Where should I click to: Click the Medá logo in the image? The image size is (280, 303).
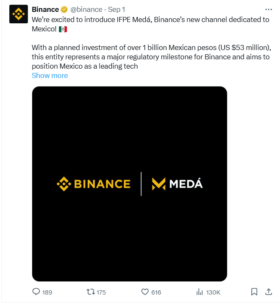177,184
